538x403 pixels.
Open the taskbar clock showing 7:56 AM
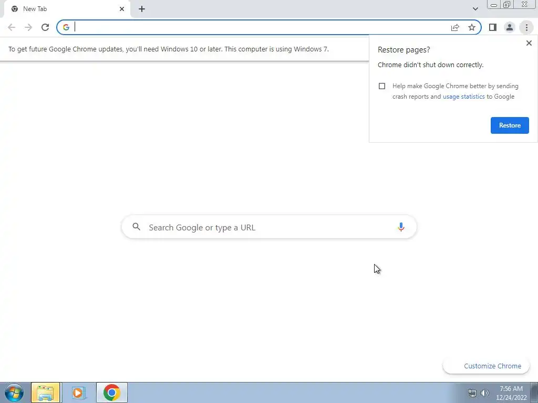(x=511, y=393)
